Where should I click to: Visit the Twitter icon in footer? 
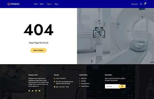[33, 91]
